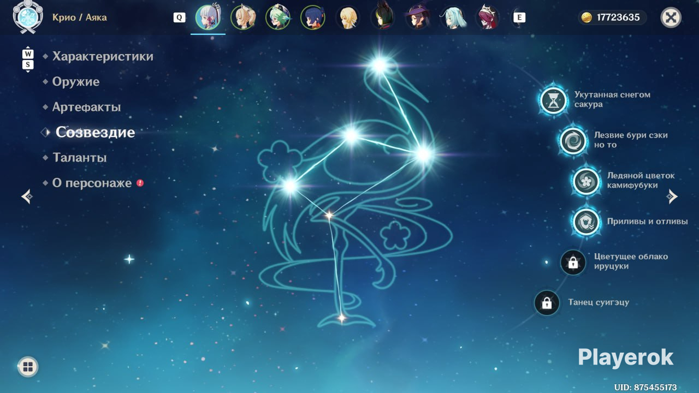Screen dimensions: 699x393
Task: Click the Цветущее облако ируцуки label
Action: pos(631,261)
